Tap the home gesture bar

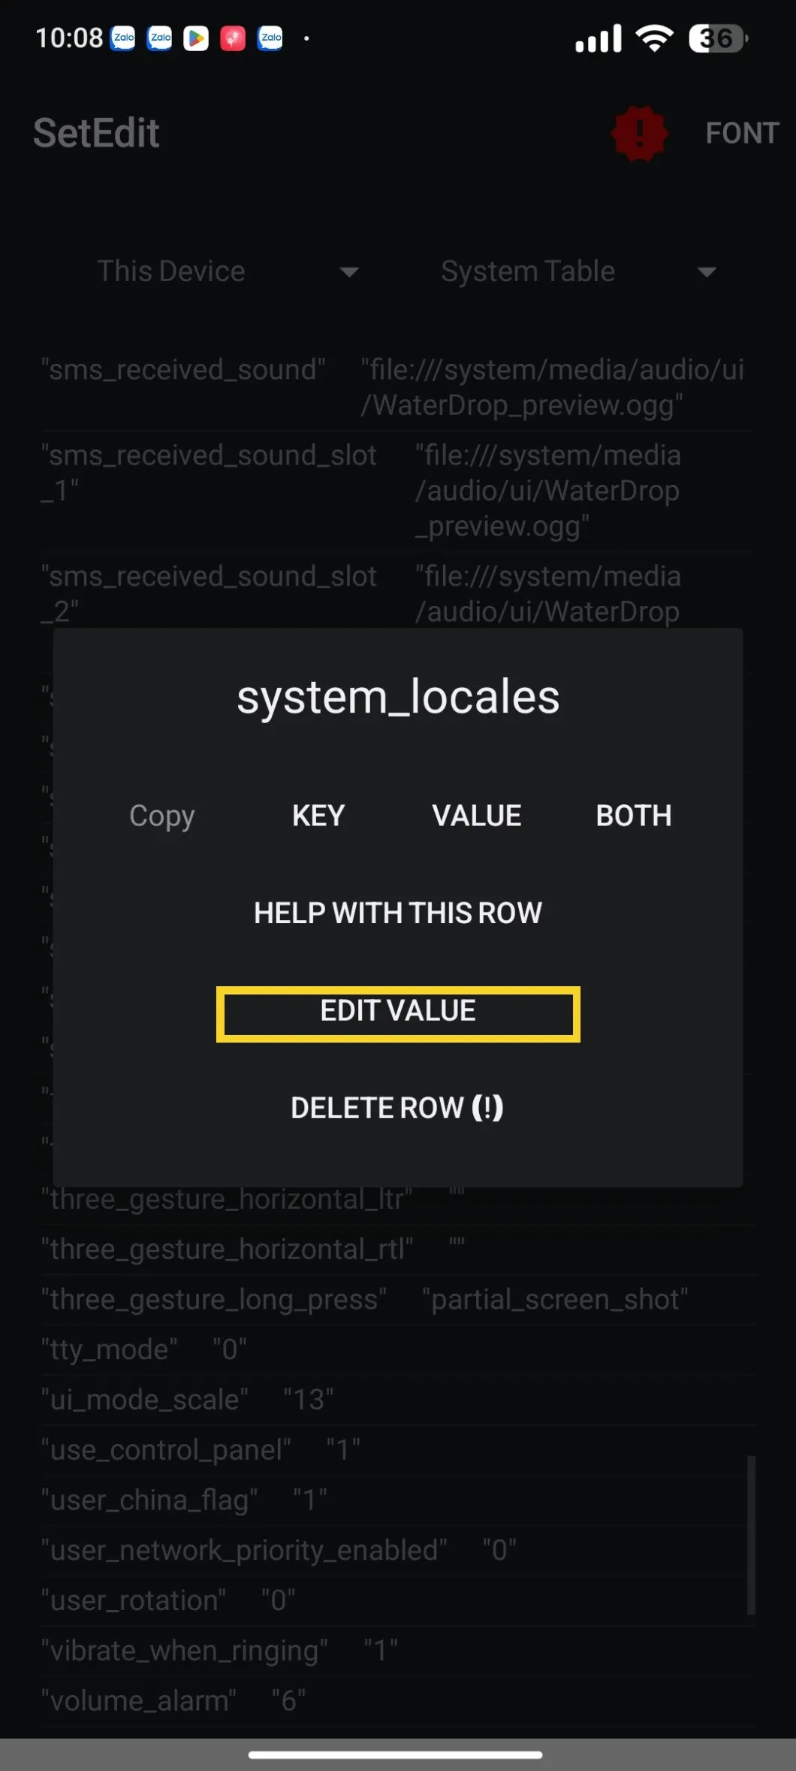(396, 1754)
